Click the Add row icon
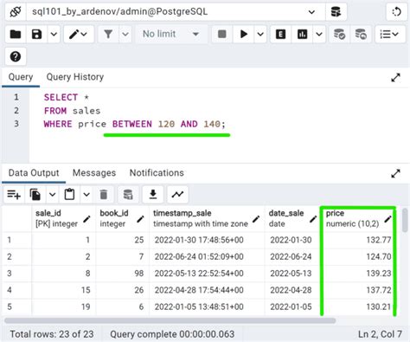Viewport: 410px width, 342px height. coord(14,195)
